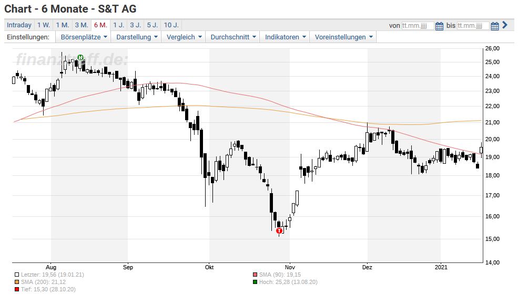Click the 'Einstellungen:' label
518x295 pixels.
[x=28, y=37]
